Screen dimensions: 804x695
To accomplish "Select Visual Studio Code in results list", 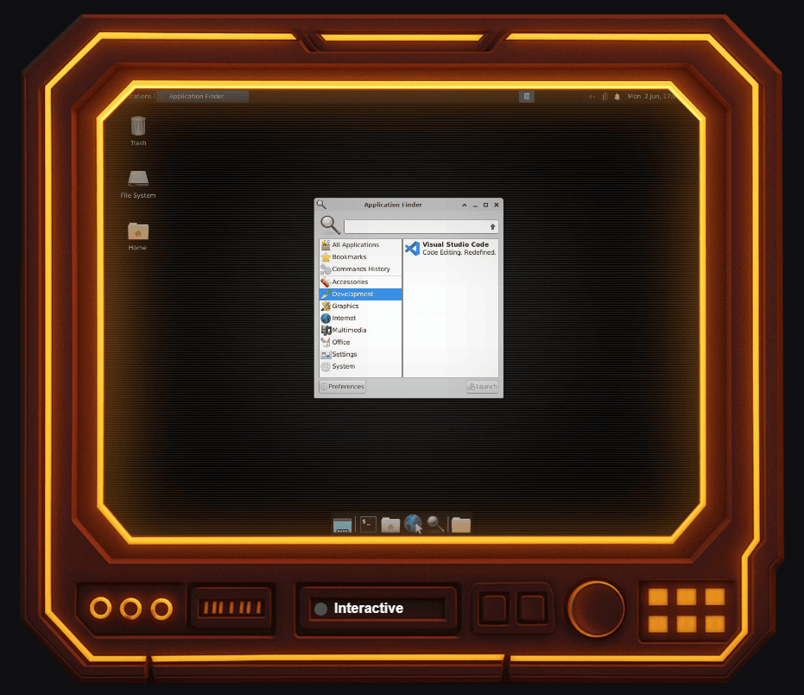I will [x=450, y=249].
